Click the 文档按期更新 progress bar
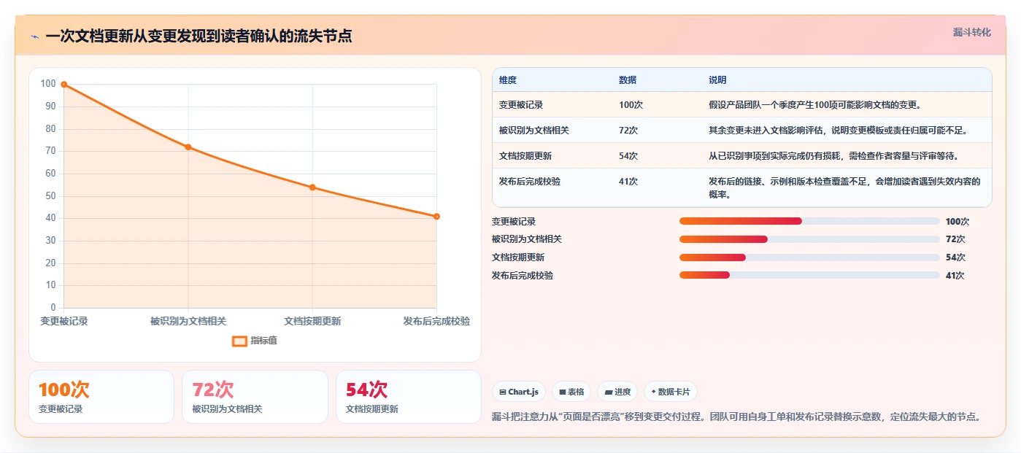 (x=809, y=258)
